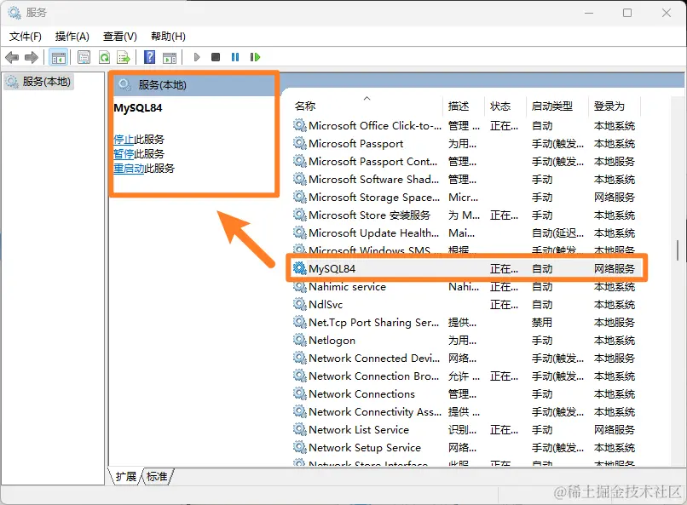Image resolution: width=687 pixels, height=505 pixels.
Task: Toggle the show/hide console tree icon
Action: (58, 57)
